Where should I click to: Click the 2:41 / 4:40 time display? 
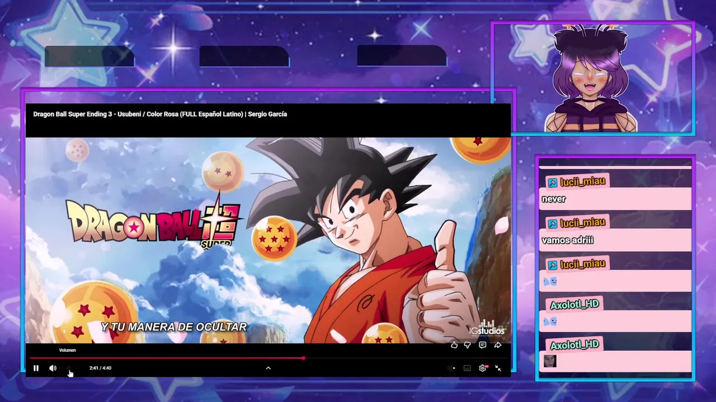tap(100, 368)
